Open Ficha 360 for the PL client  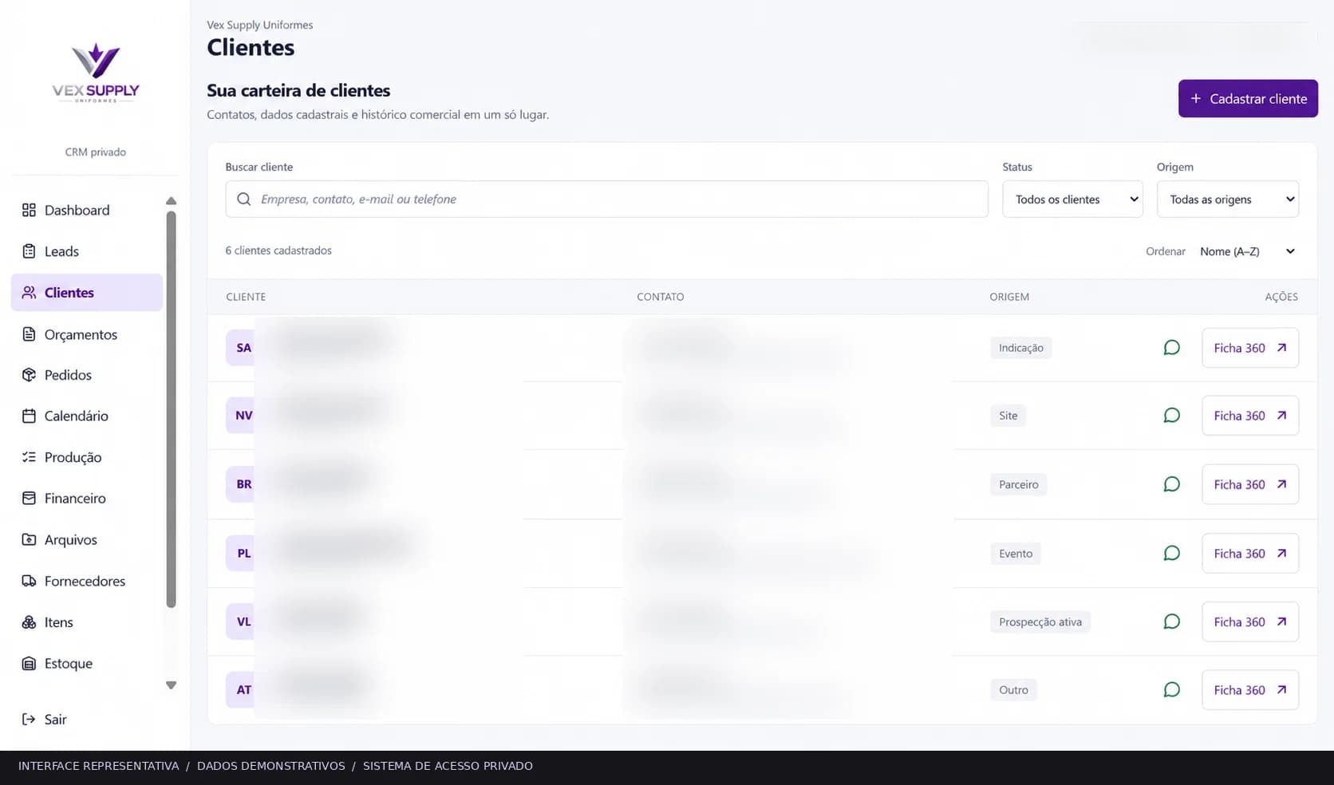[x=1250, y=554]
